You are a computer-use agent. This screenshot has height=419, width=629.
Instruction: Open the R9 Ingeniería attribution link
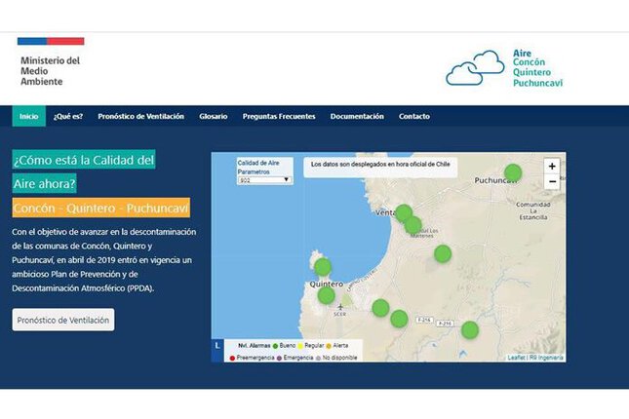tap(546, 358)
